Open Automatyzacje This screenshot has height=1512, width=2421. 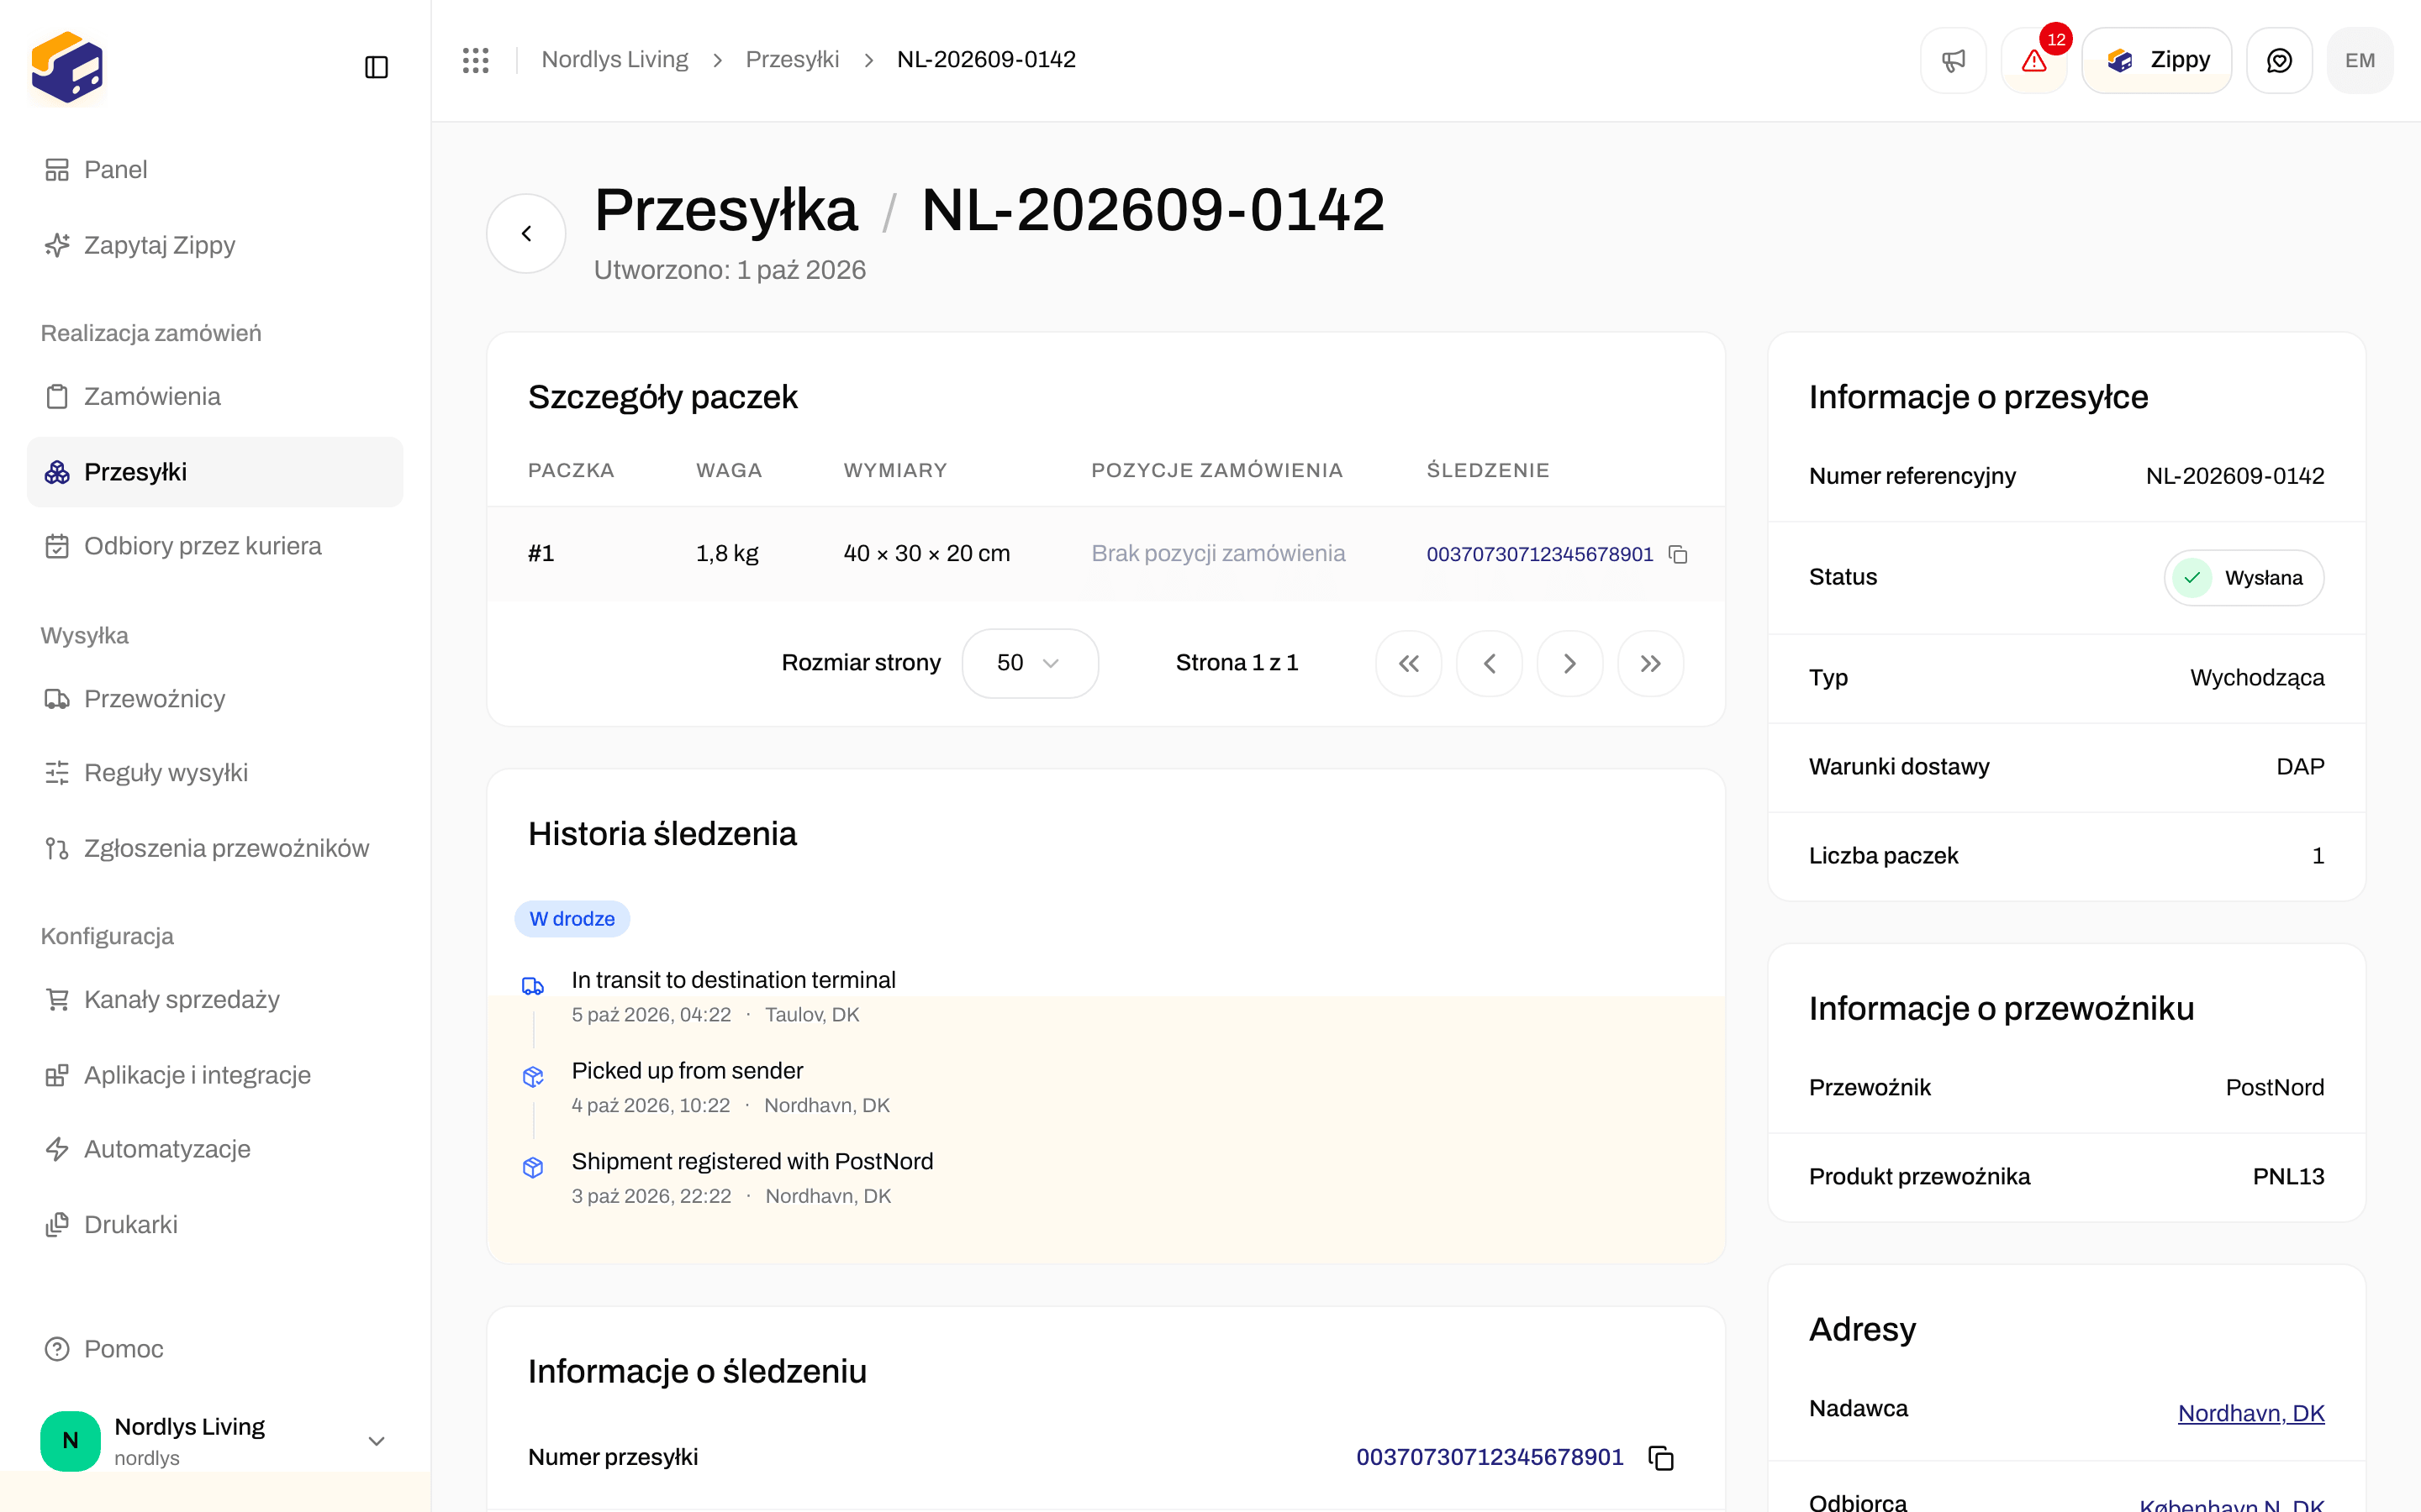(x=215, y=1149)
